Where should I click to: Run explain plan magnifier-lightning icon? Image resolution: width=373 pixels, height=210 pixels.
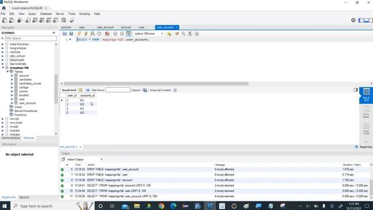(x=93, y=34)
